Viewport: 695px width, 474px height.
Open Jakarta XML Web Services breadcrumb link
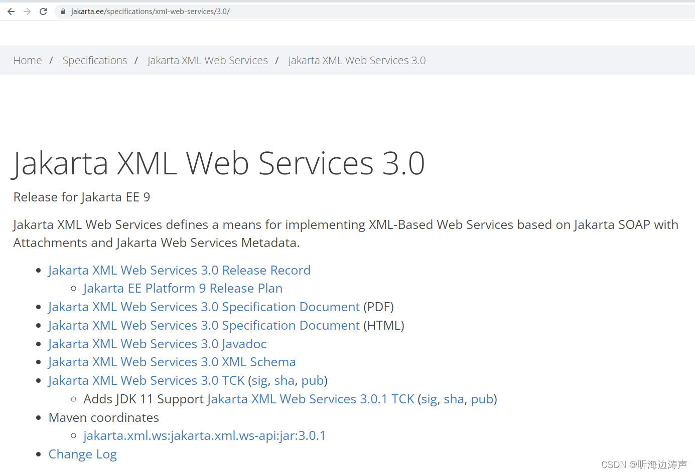(208, 61)
